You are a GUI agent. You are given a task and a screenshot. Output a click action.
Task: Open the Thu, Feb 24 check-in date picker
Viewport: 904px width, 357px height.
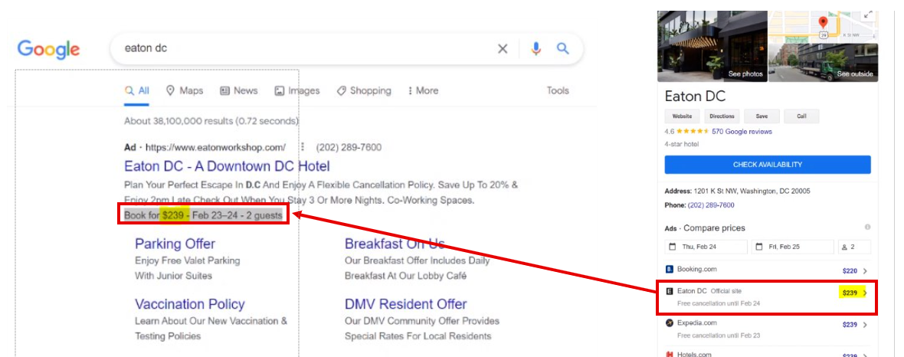click(x=706, y=247)
